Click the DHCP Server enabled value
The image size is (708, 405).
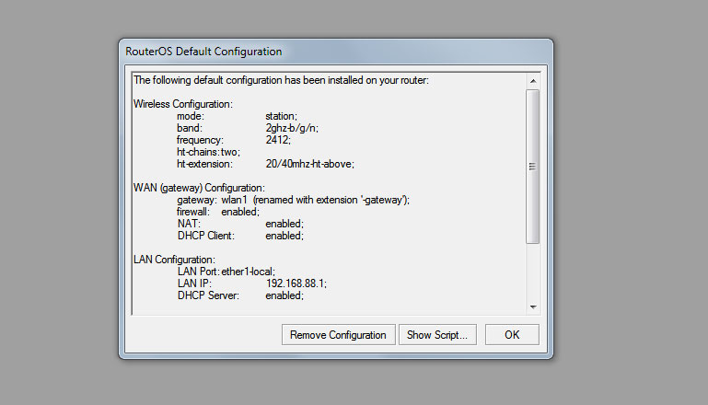click(x=284, y=295)
